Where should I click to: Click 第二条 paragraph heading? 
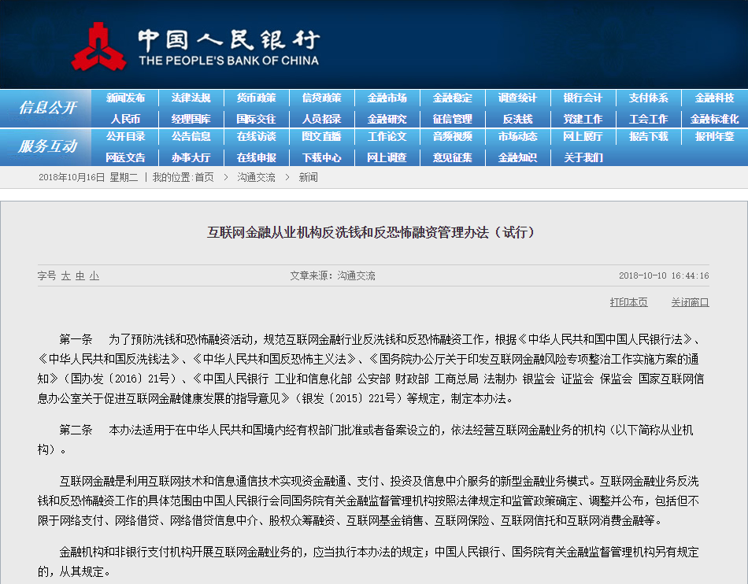tap(76, 430)
